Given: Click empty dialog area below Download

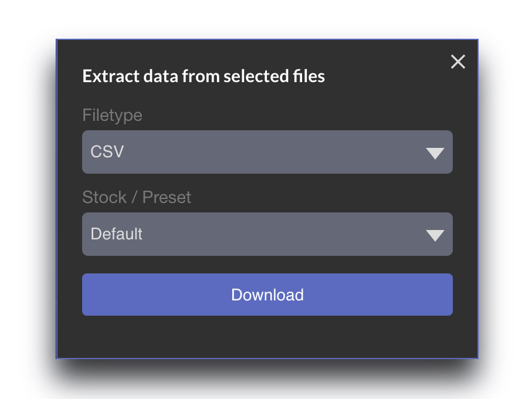Looking at the screenshot, I should coord(267,337).
